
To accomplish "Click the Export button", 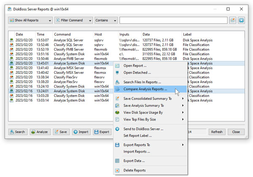I will pyautogui.click(x=102, y=132).
